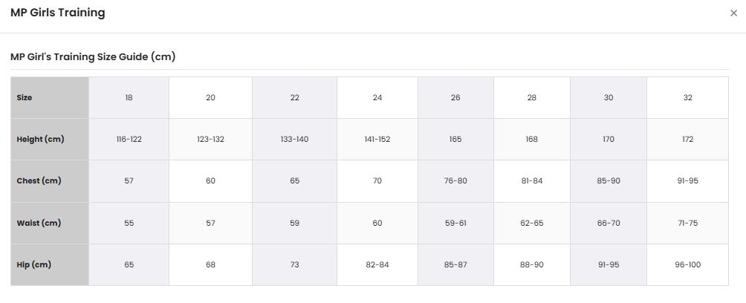The width and height of the screenshot is (746, 303).
Task: Select the Height (cm) row header
Action: pos(50,140)
